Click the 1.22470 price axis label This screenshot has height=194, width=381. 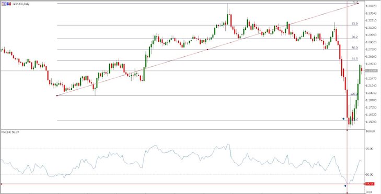[372, 78]
